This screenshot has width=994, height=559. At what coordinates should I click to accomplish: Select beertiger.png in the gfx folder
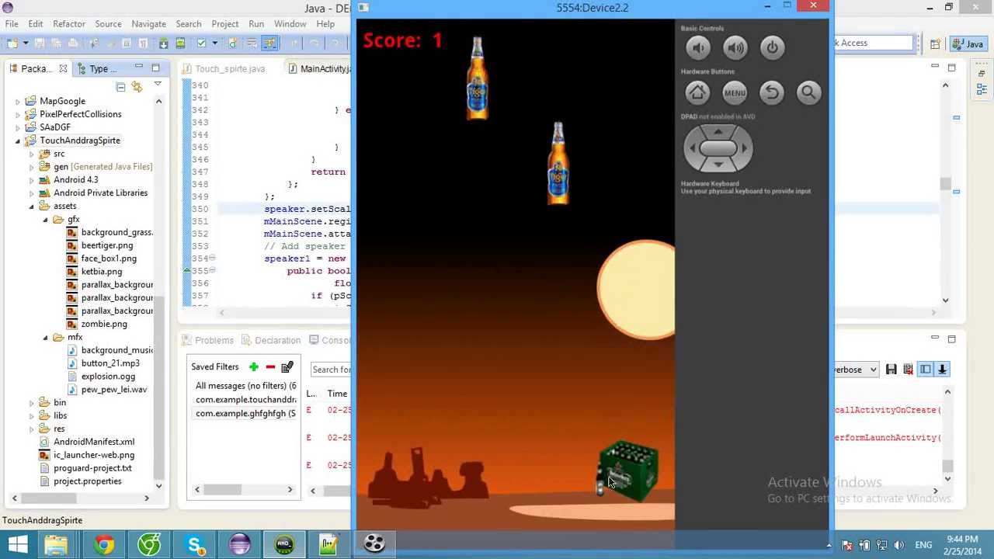point(107,245)
